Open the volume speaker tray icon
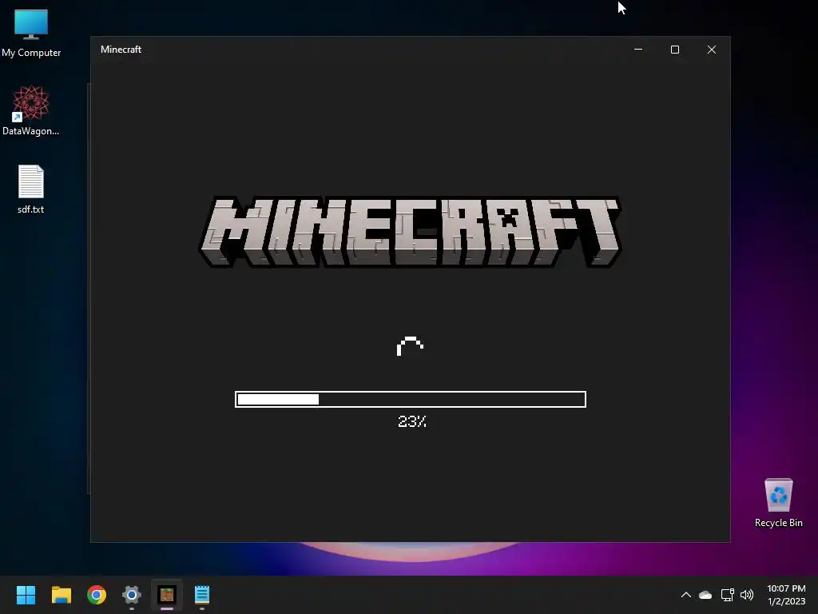Screen dimensions: 818x614 tap(747, 595)
